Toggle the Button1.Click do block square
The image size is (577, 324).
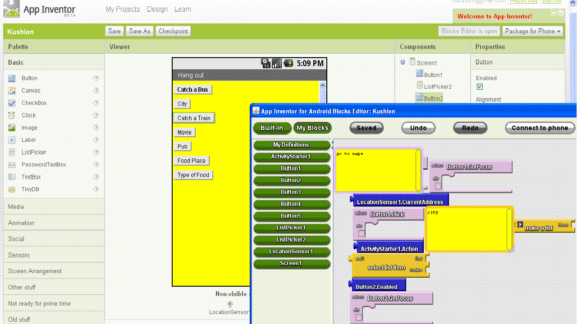pyautogui.click(x=362, y=233)
